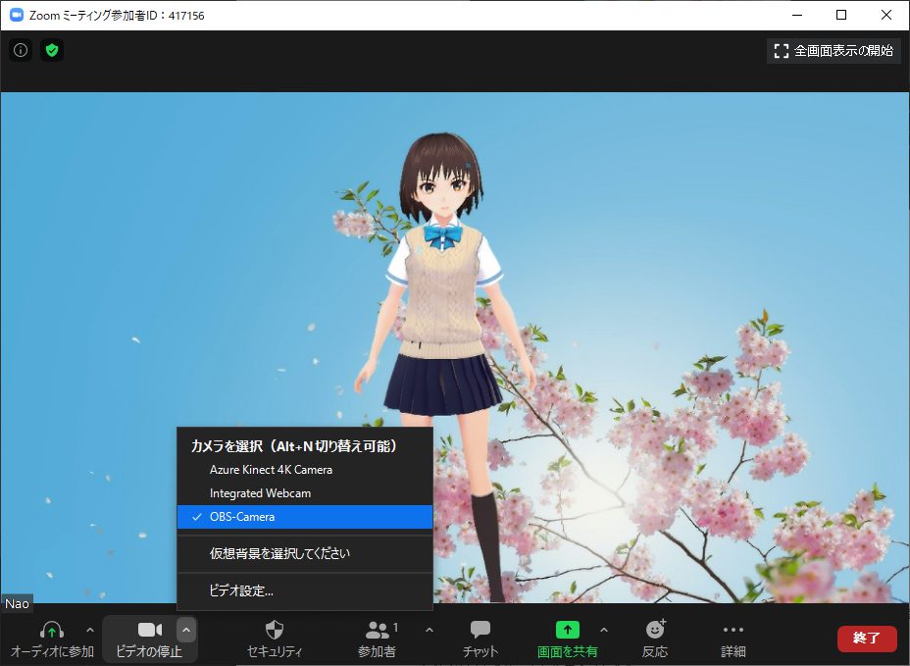The image size is (910, 666).
Task: Open ビデオ設定... video settings
Action: tap(305, 591)
